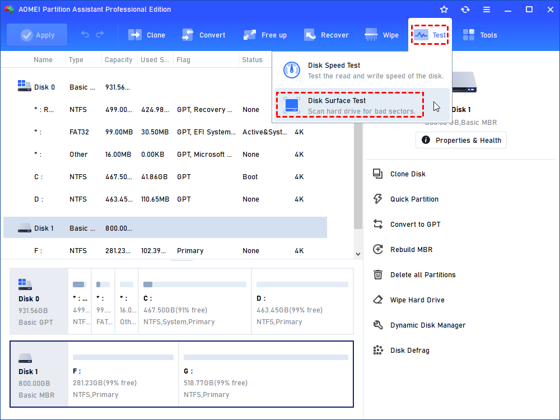Choose the Rebuild MBR label

(x=412, y=250)
